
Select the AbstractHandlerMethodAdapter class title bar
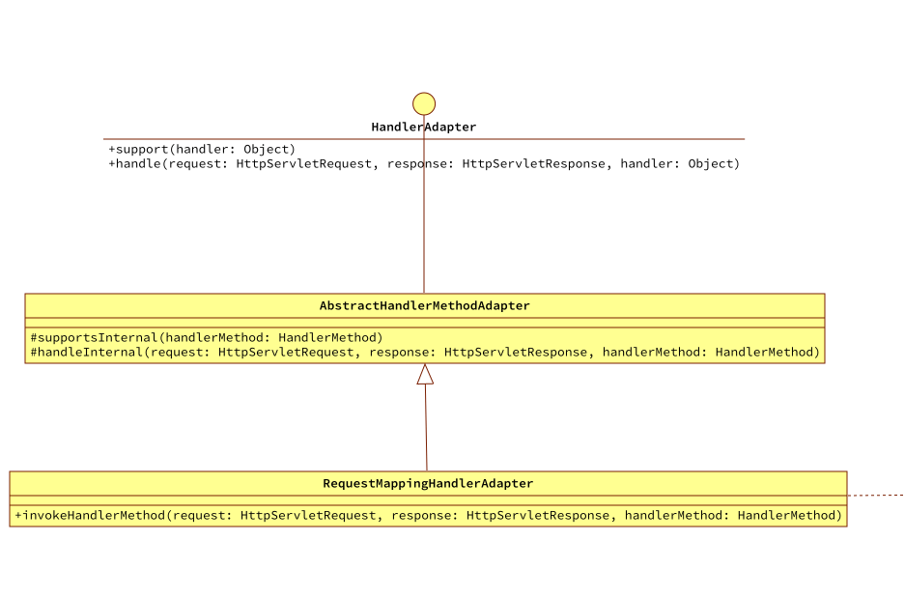[x=424, y=305]
